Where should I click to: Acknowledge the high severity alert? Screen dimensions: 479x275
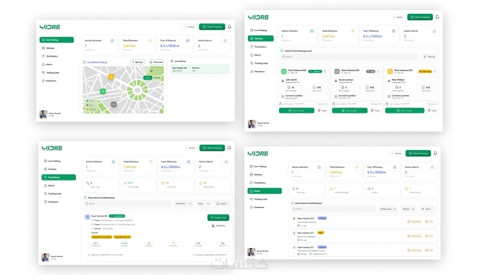(414, 236)
